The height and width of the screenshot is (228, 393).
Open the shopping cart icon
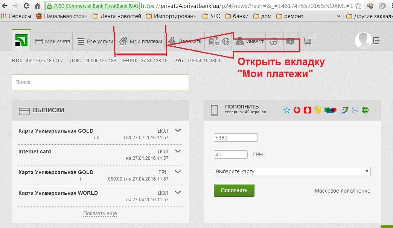(x=307, y=41)
